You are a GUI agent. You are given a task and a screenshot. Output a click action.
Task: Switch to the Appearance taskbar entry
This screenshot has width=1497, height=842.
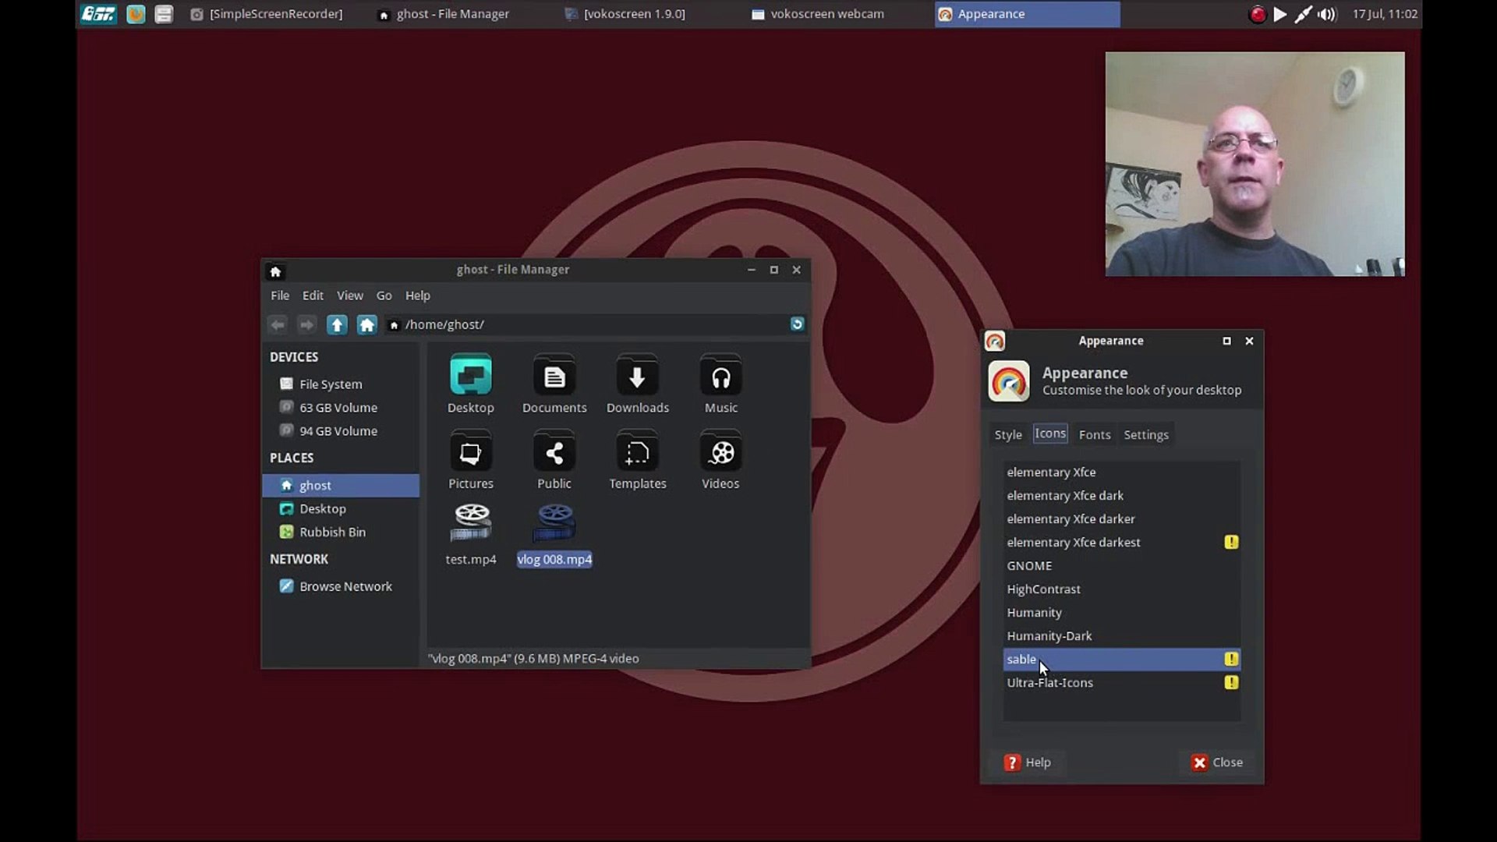1027,14
